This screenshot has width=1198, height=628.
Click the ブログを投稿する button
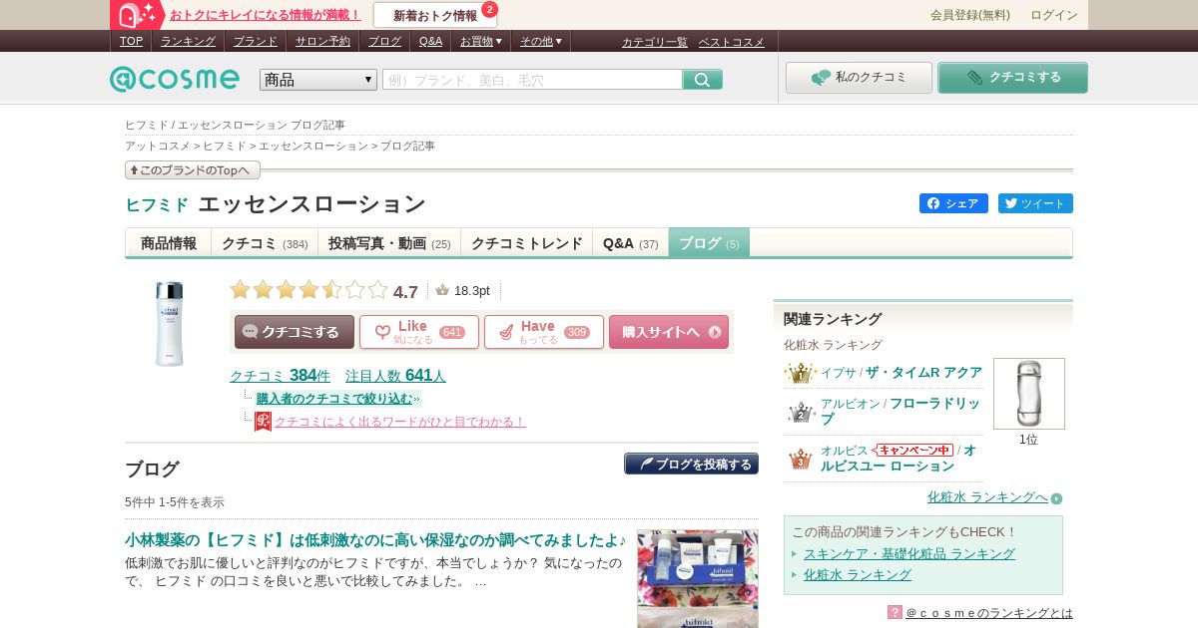click(691, 464)
